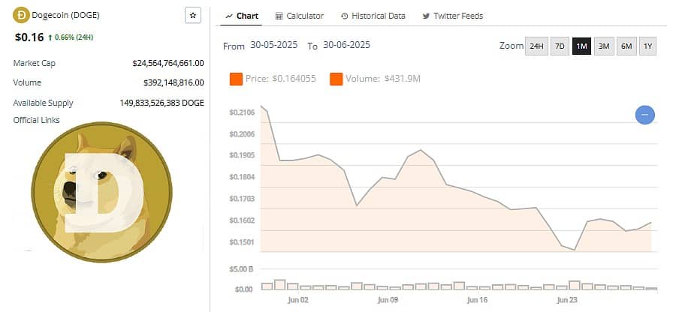Viewport: 673px width, 312px height.
Task: Click the Available Supply value
Action: (x=161, y=103)
